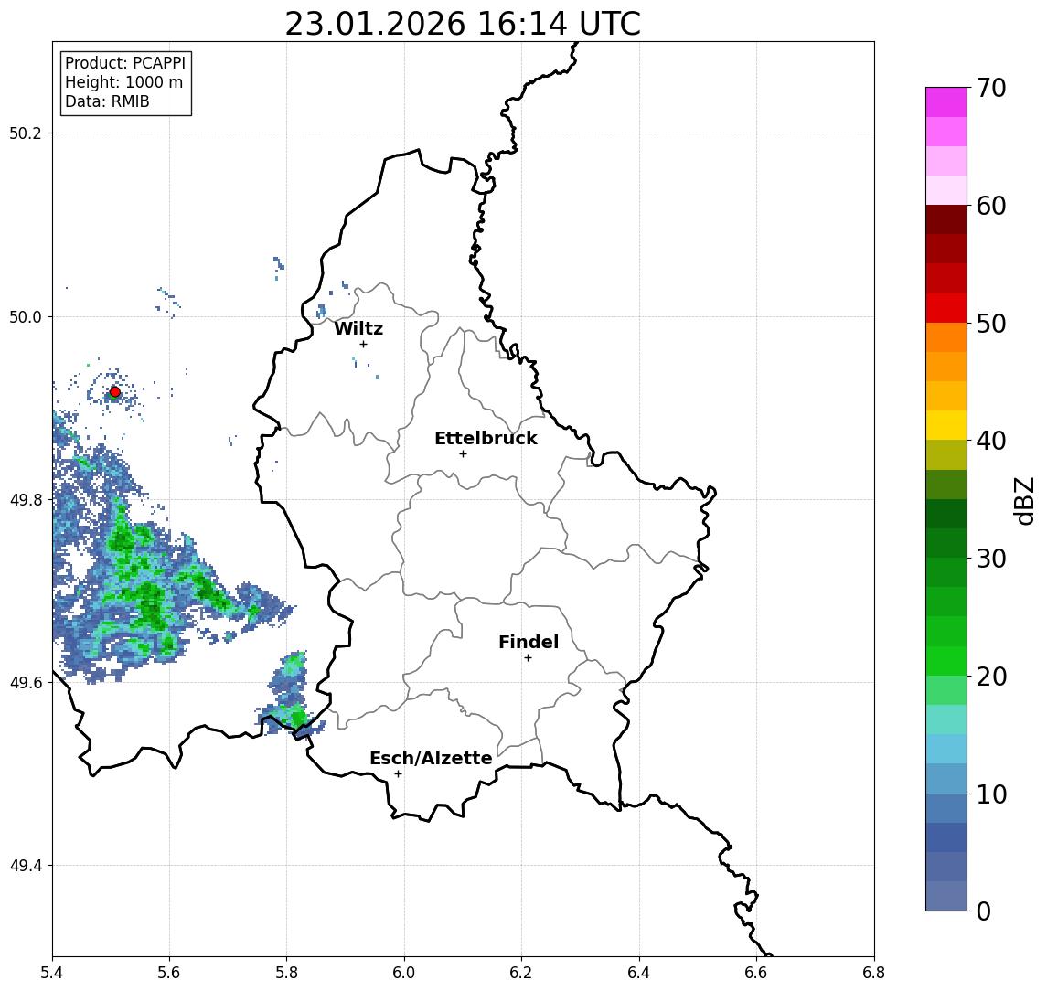Click the cross marker below Esch/Alzette
1047x991 pixels.
click(398, 774)
